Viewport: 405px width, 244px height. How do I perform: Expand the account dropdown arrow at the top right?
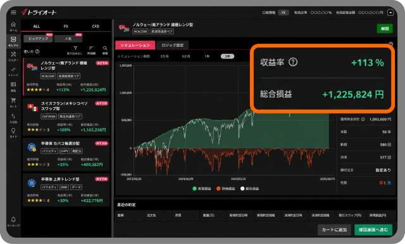click(x=390, y=13)
